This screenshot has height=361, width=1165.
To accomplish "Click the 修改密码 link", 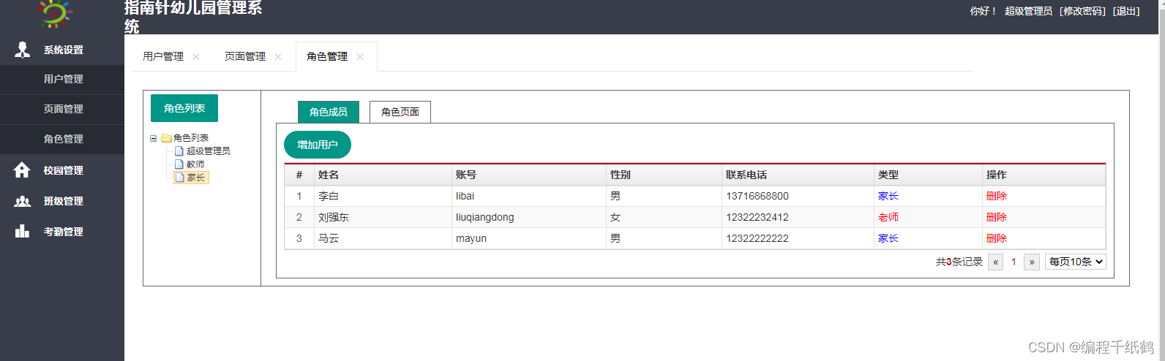I will (1083, 11).
